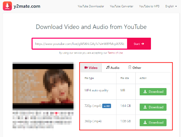The image size is (181, 137).
Task: Click the 'File type' column header
Action: 89,78
